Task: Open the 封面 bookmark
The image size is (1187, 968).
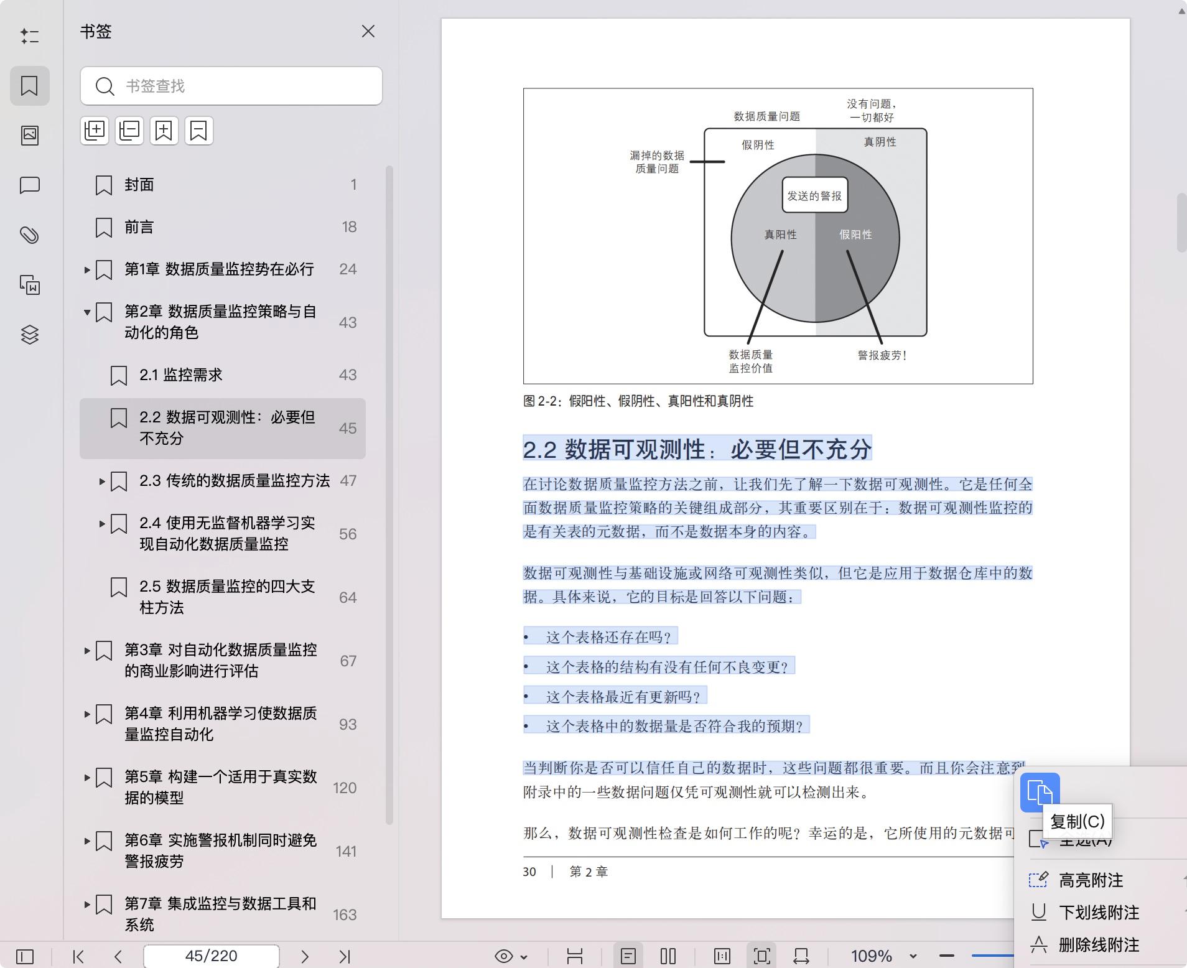Action: tap(223, 185)
